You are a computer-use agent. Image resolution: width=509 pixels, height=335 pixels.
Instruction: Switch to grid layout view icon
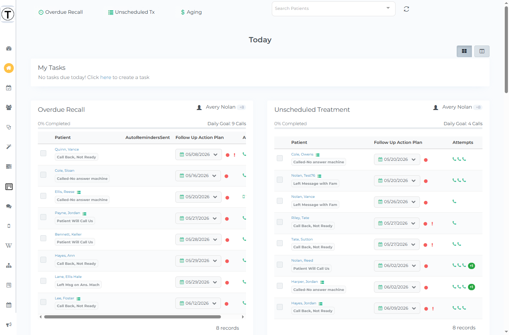tap(464, 51)
